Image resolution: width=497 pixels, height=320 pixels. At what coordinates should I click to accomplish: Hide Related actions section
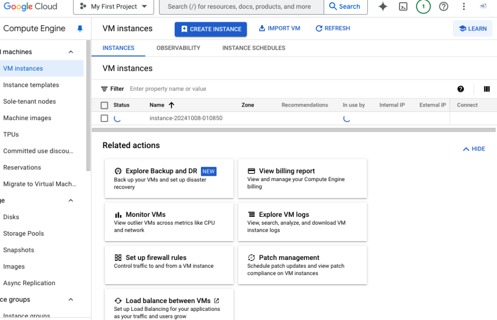474,149
